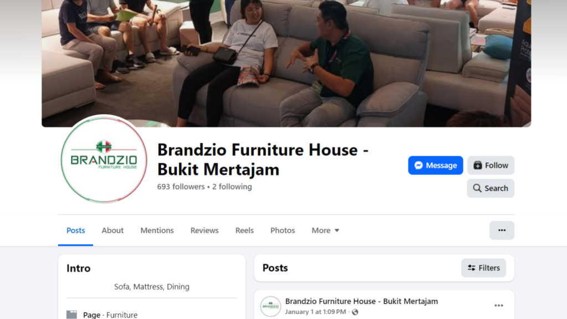Open the three-dots page options menu
The height and width of the screenshot is (319, 567).
[x=502, y=230]
